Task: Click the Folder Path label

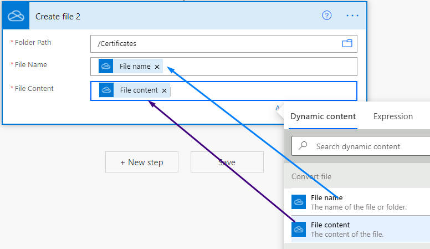Action: (33, 43)
